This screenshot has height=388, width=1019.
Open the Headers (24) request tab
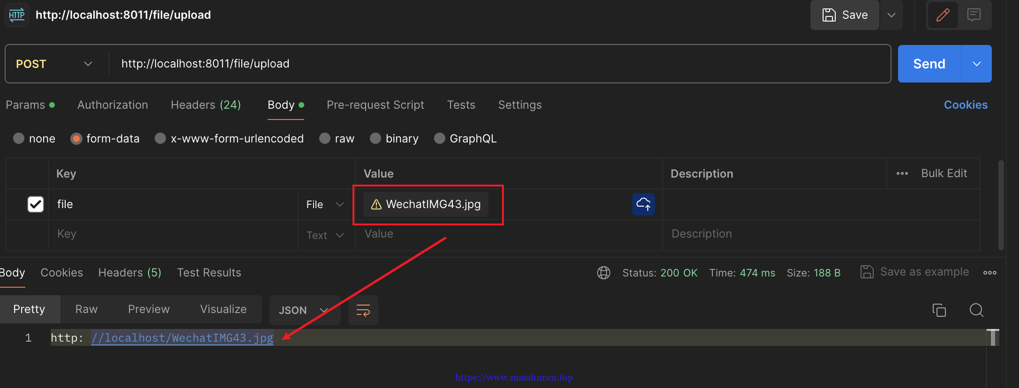tap(206, 105)
